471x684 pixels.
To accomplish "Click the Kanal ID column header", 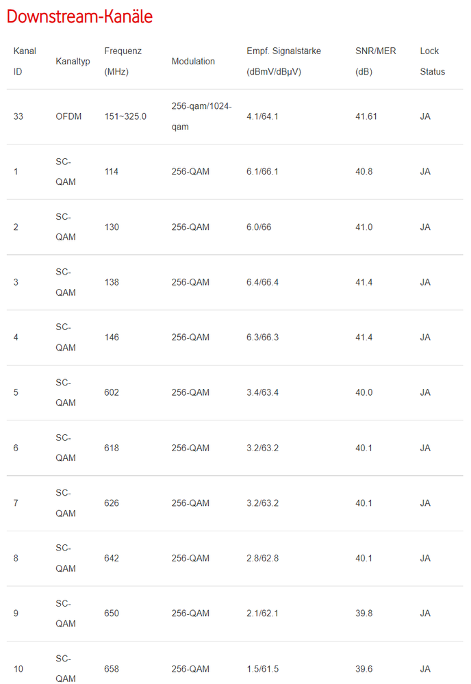I will pos(25,61).
